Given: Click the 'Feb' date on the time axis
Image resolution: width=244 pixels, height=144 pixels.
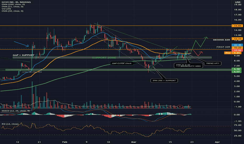Looking at the screenshot, I should click(x=65, y=142).
